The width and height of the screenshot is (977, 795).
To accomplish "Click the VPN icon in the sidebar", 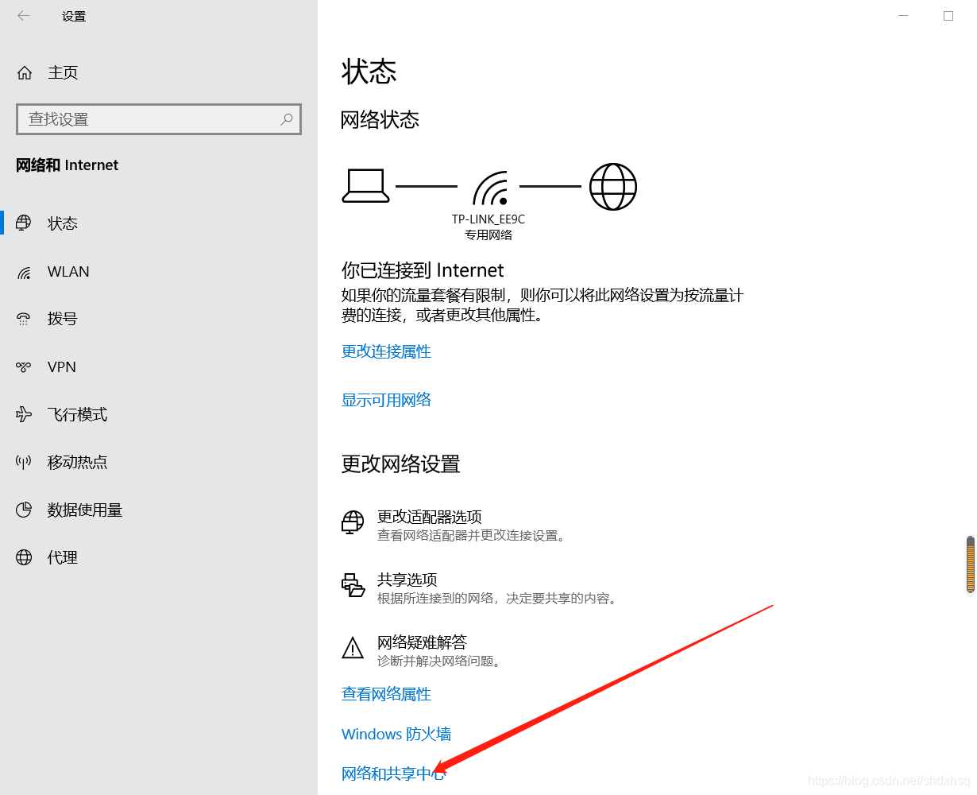I will (24, 366).
